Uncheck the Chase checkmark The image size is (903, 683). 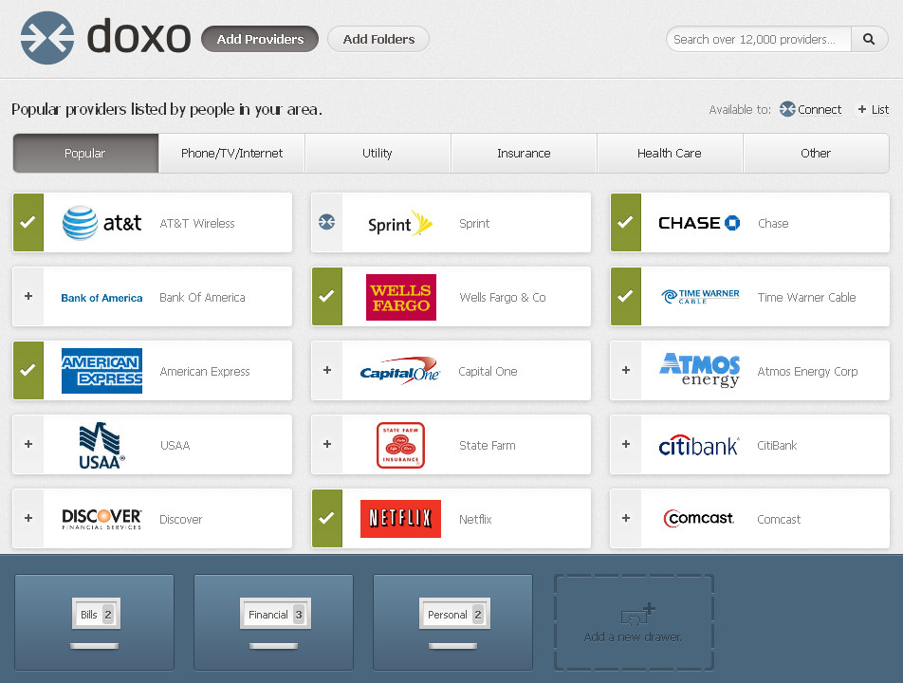tap(626, 222)
